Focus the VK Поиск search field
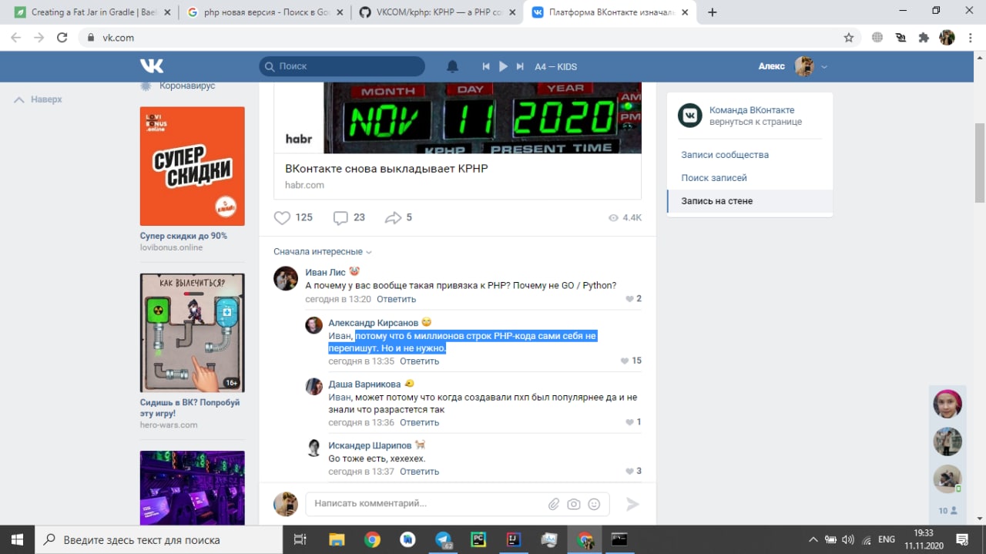The width and height of the screenshot is (986, 554). pyautogui.click(x=342, y=66)
